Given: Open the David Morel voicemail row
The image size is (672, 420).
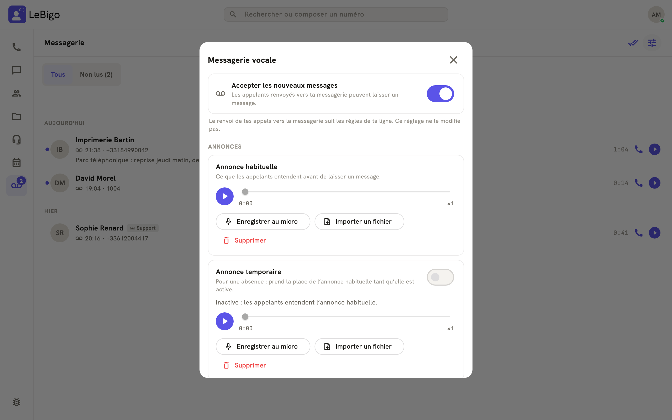Looking at the screenshot, I should click(x=353, y=183).
